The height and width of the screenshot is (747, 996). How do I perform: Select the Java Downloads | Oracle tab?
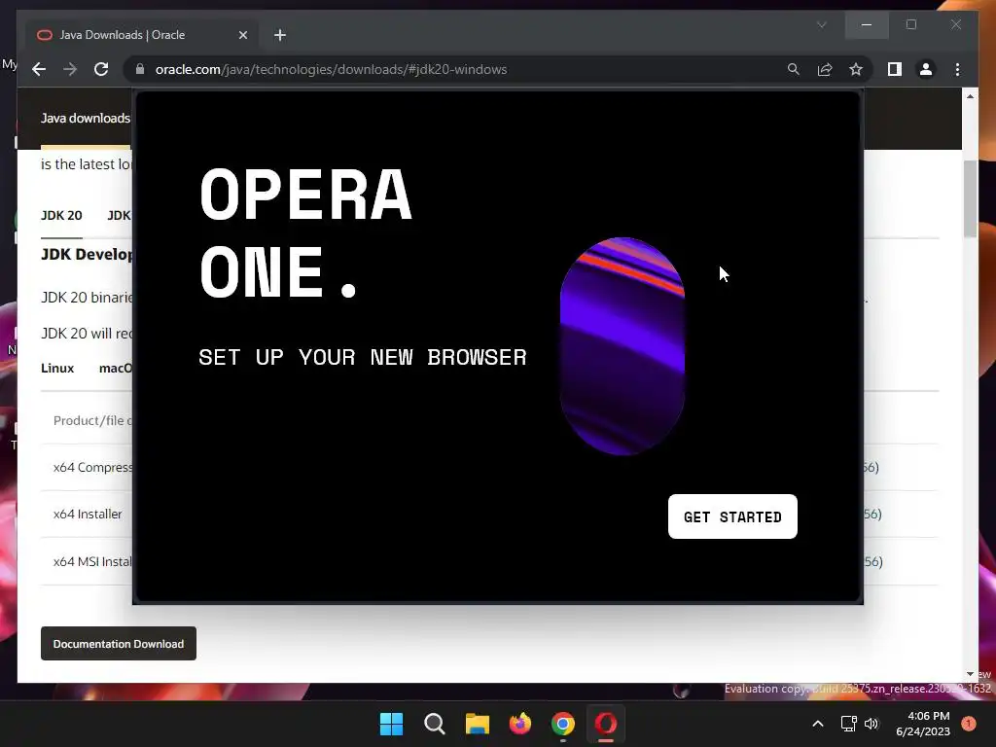point(142,35)
